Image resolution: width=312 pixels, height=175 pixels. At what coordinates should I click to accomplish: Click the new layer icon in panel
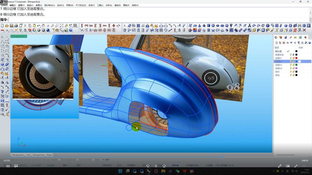276,43
